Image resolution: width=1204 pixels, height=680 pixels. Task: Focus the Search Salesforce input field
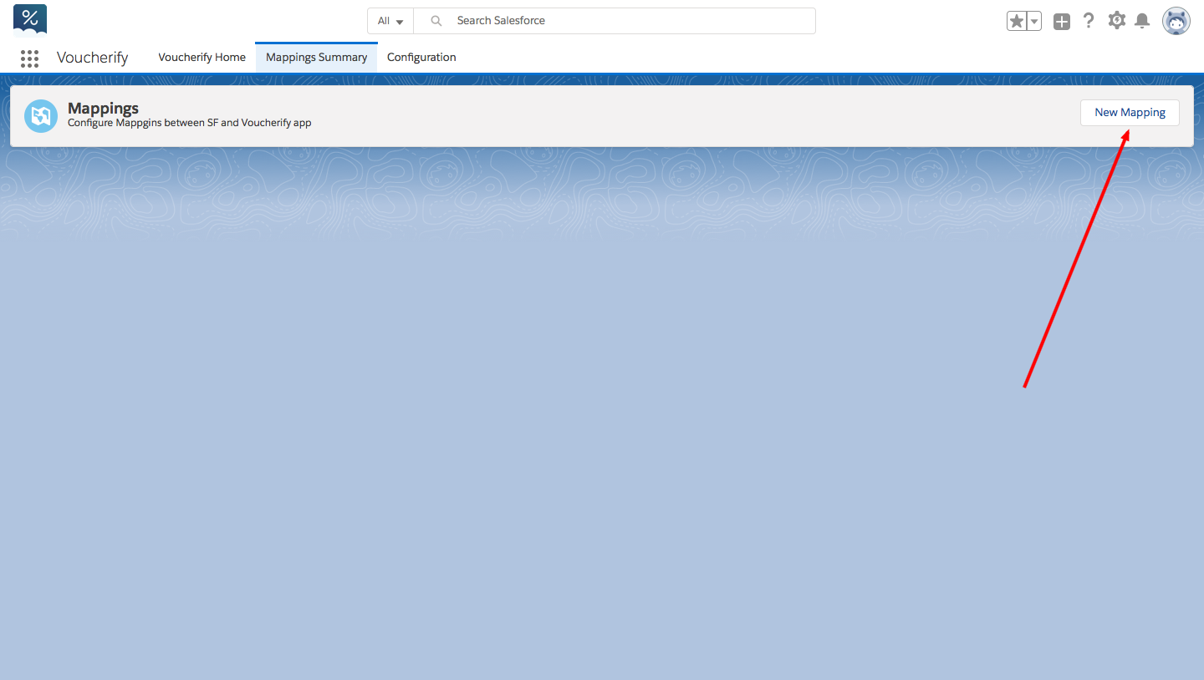click(615, 21)
